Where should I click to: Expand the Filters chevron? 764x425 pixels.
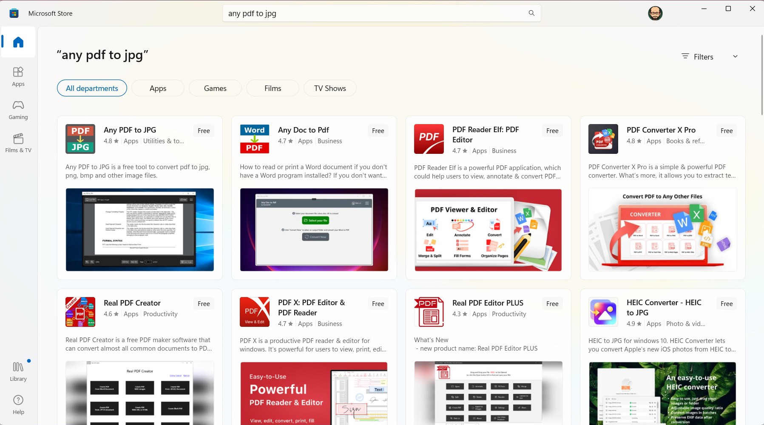[x=735, y=57]
